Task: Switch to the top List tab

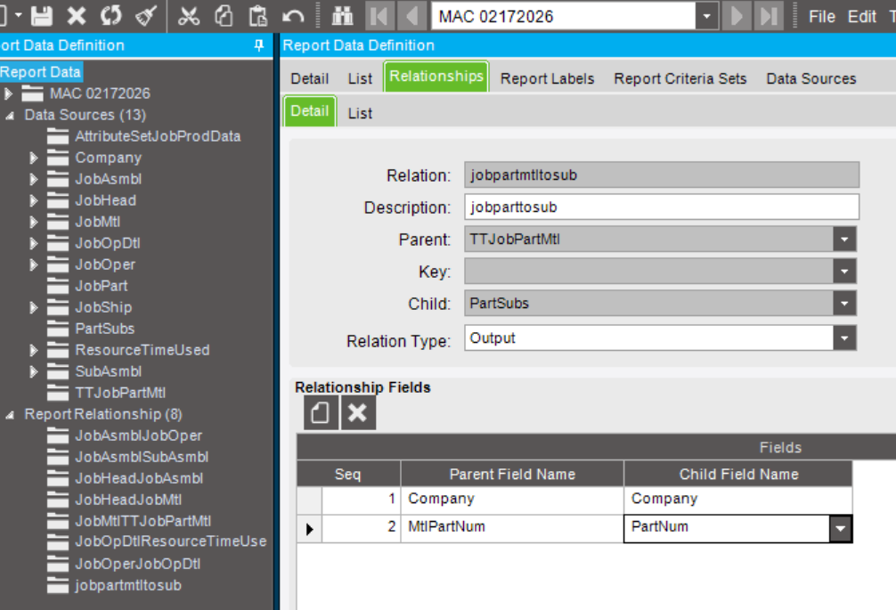Action: click(360, 78)
